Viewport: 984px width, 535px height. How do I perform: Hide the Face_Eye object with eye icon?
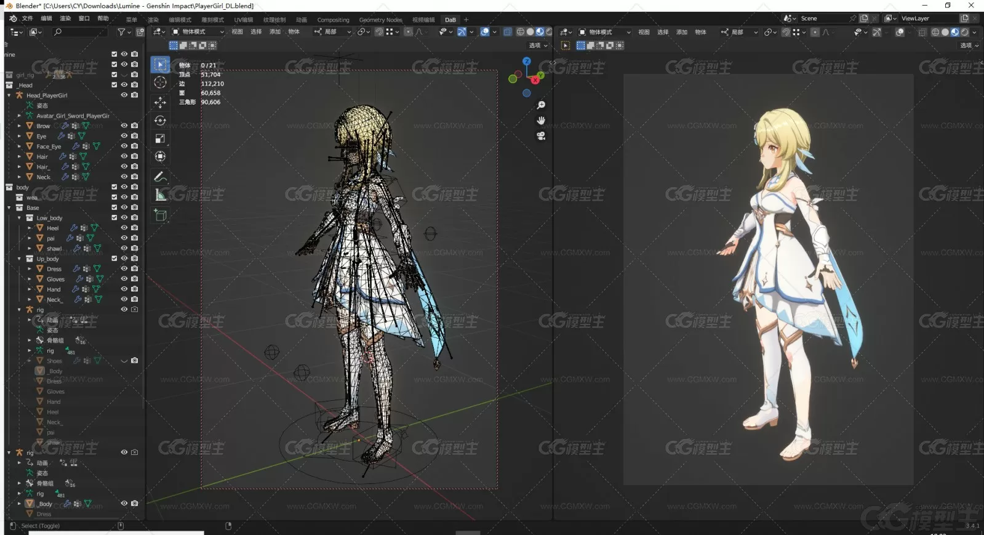coord(124,146)
